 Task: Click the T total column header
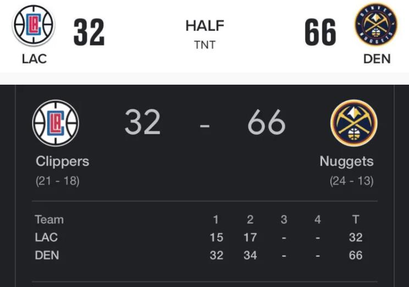tap(356, 220)
